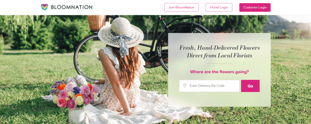Click the BloomNation heart logo icon

tap(44, 7)
